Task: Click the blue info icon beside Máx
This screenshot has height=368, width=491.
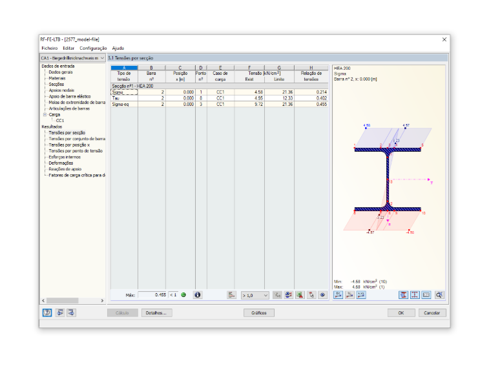Action: tap(198, 295)
